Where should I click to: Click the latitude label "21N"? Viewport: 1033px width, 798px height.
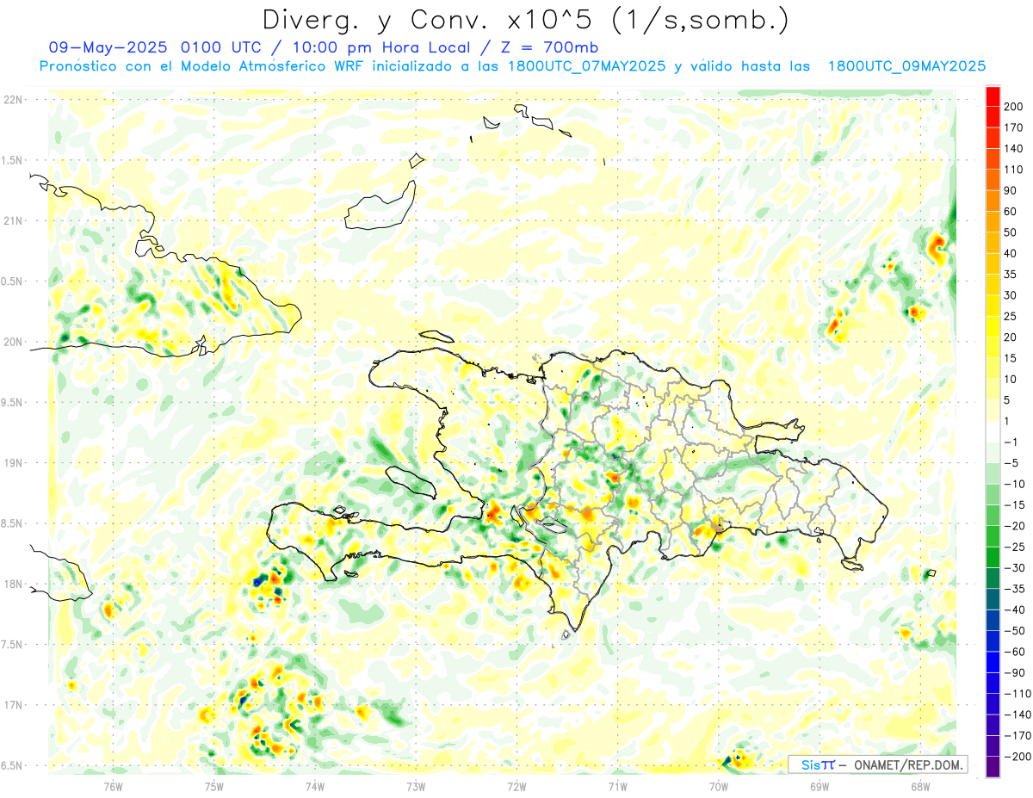[13, 220]
